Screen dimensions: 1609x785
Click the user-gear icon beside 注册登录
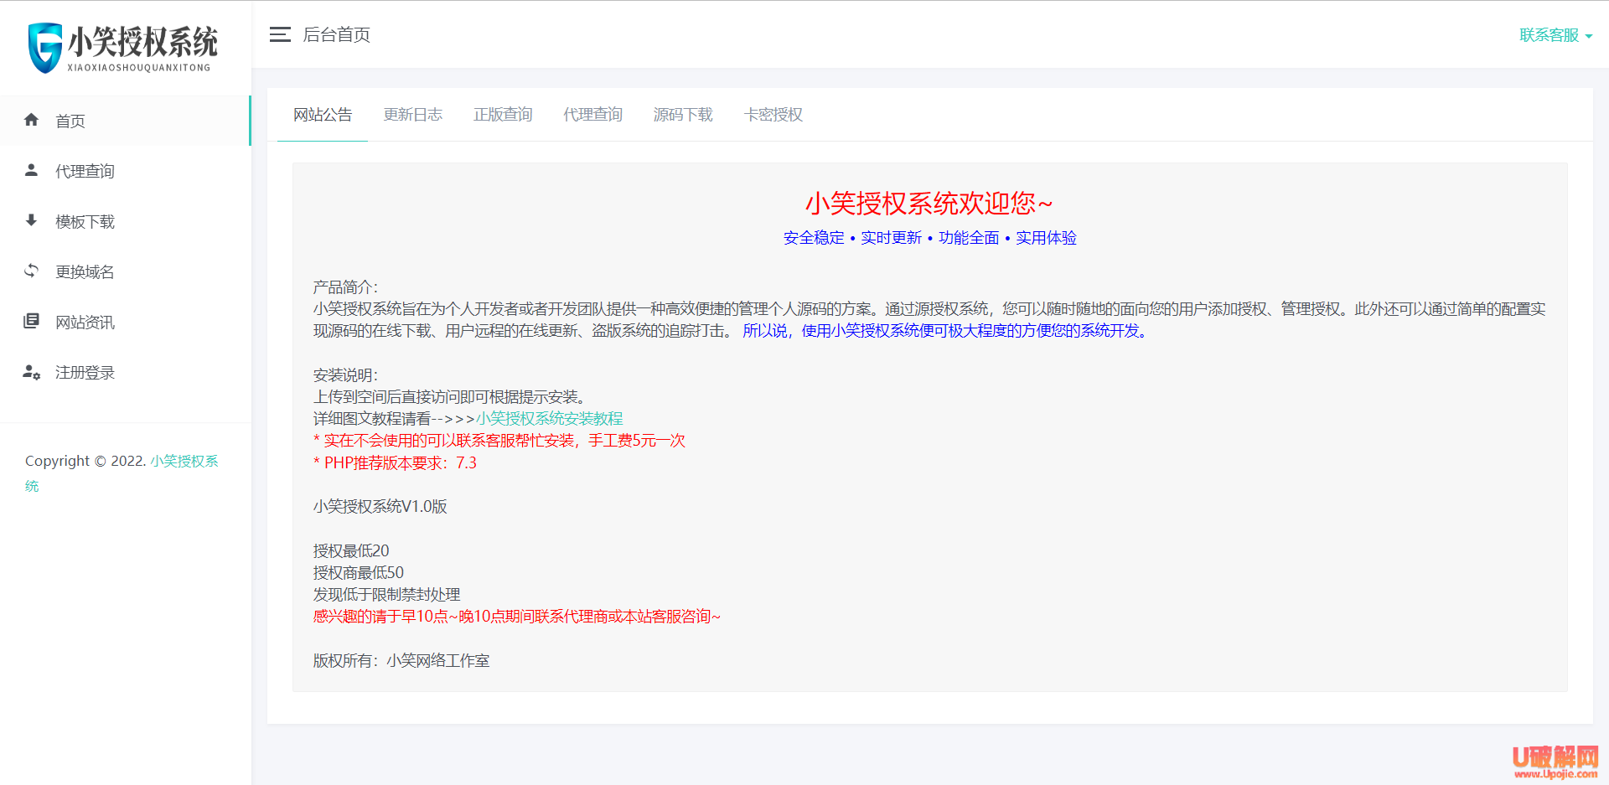click(32, 372)
